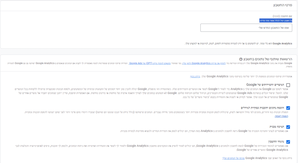
Task: Uncheck 'הוספת נתונים ותובנות עסקיות למודלים'
Action: click(288, 108)
